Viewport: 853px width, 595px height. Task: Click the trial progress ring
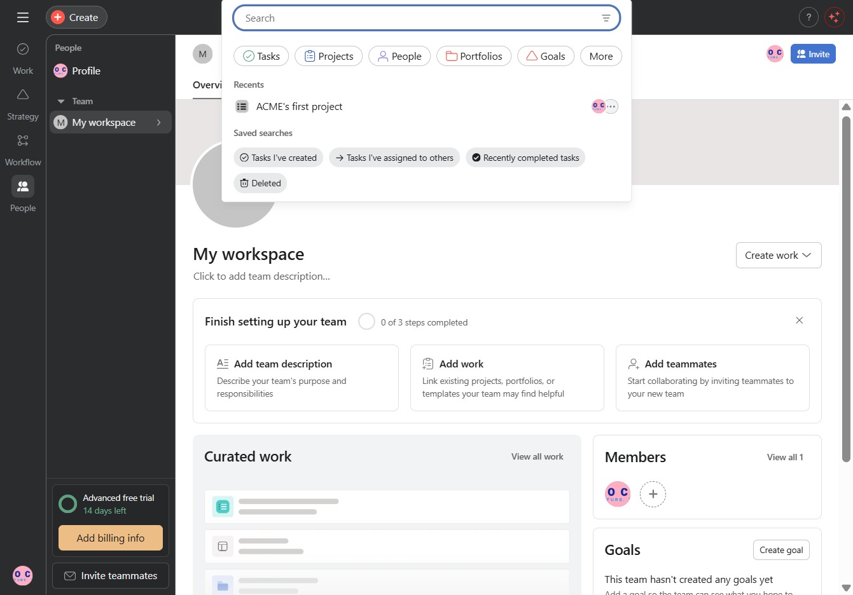click(67, 504)
